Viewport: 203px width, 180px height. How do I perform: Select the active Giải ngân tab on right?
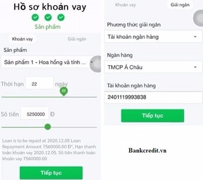tap(180, 5)
